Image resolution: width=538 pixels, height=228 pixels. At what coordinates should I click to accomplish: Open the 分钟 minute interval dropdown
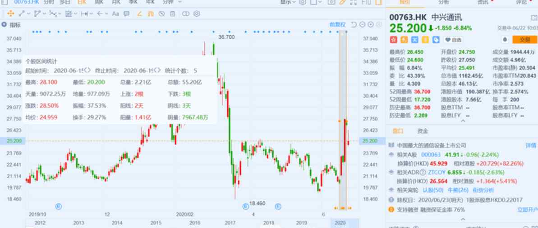pos(172,2)
